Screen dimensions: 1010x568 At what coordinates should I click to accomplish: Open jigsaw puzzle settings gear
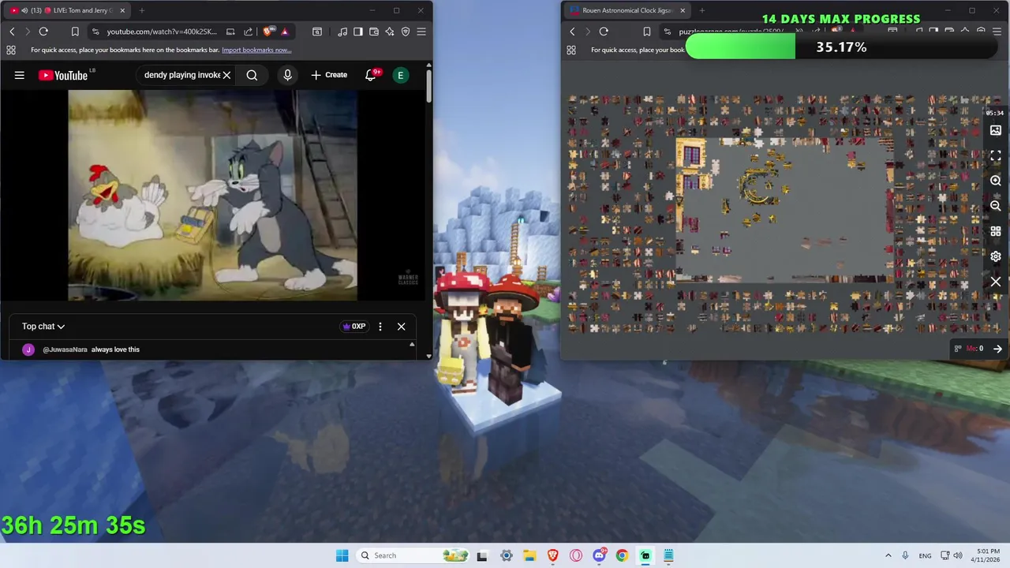click(996, 256)
